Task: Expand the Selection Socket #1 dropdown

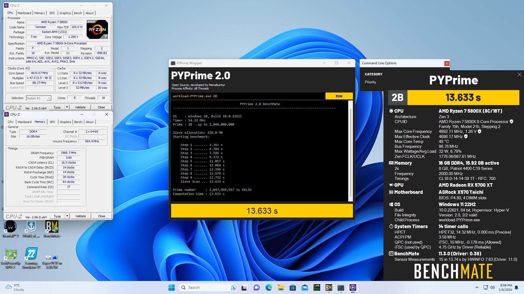Action: pyautogui.click(x=49, y=98)
